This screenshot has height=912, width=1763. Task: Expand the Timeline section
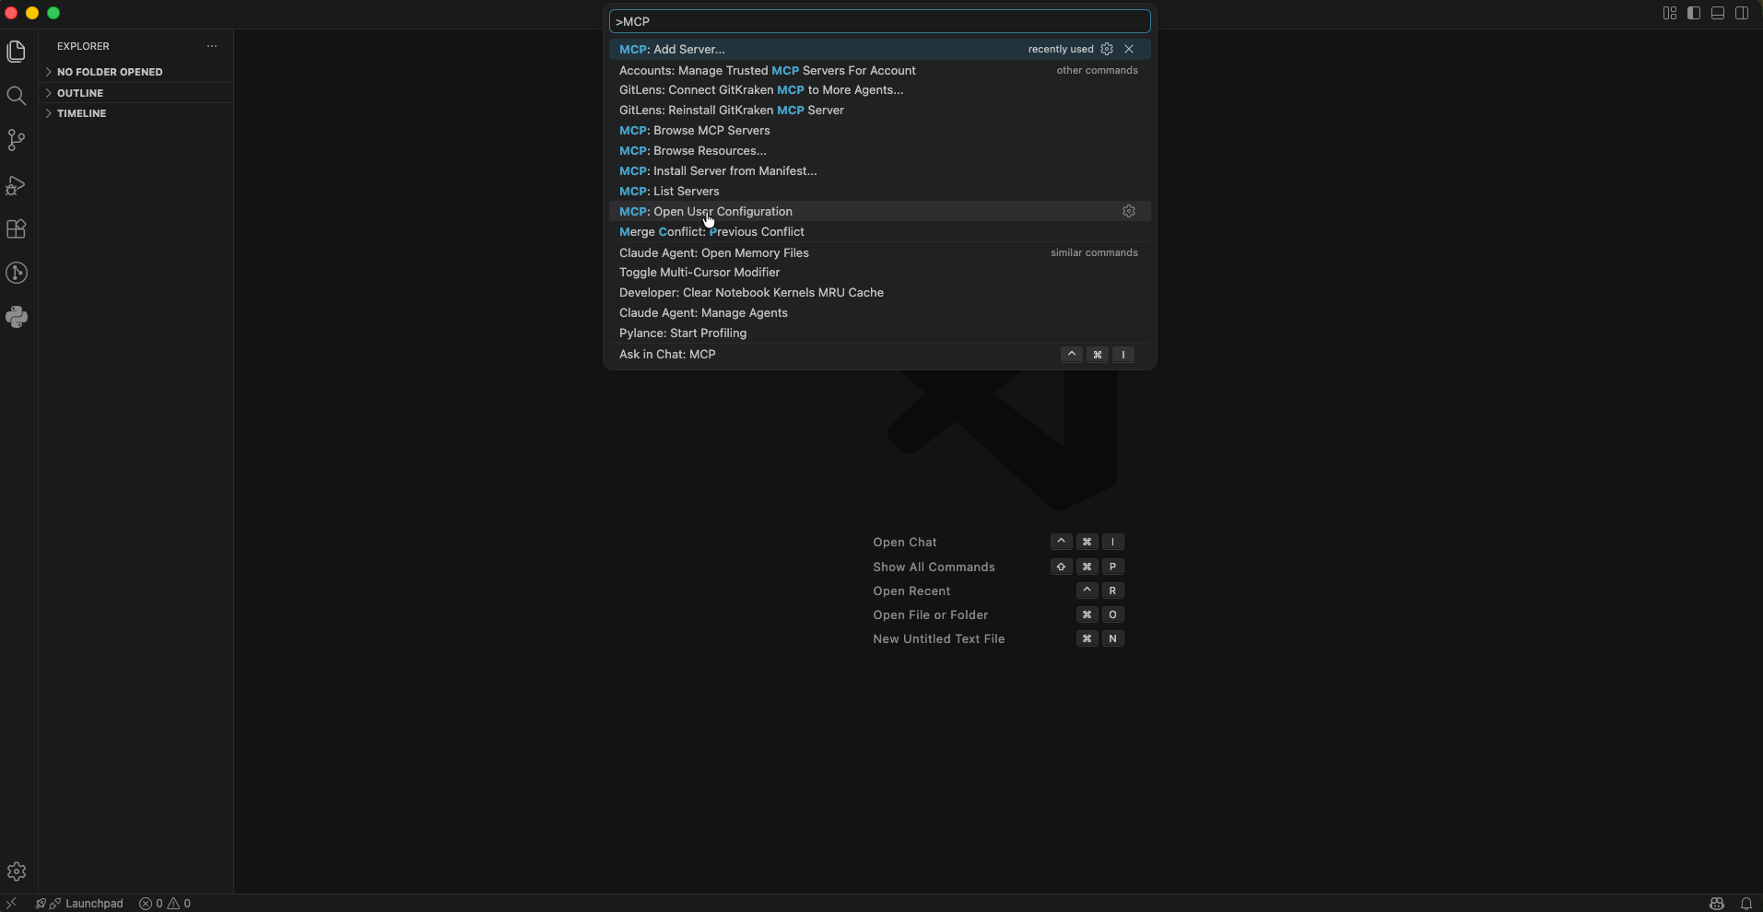[136, 113]
